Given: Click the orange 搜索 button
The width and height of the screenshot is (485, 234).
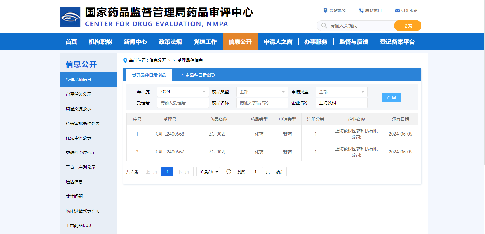Looking at the screenshot, I should (407, 26).
